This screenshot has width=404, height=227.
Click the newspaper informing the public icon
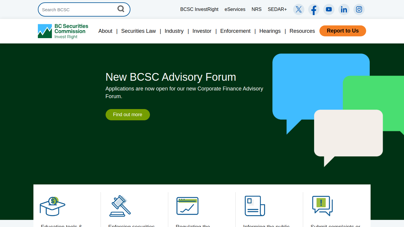tap(255, 206)
